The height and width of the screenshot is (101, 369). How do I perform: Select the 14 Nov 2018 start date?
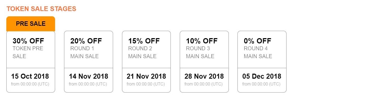pyautogui.click(x=89, y=76)
